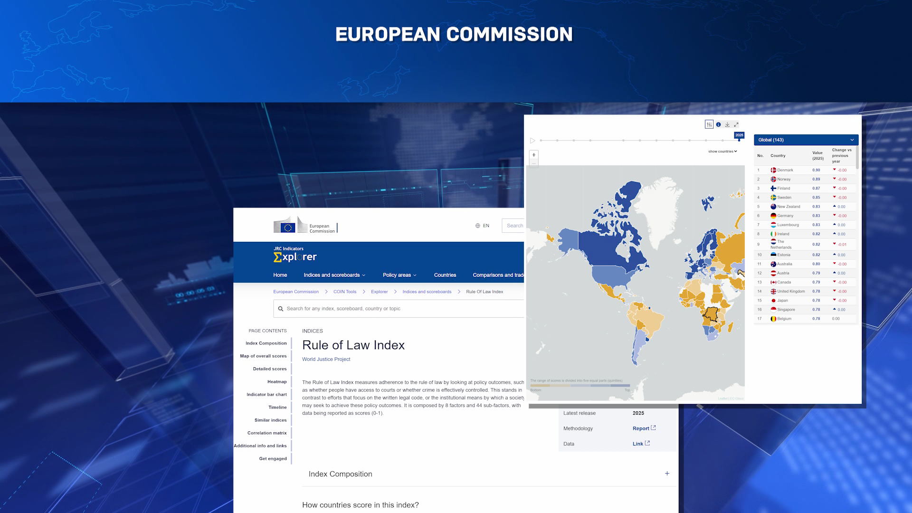The image size is (912, 513).
Task: Open the Home navigation item
Action: point(280,275)
